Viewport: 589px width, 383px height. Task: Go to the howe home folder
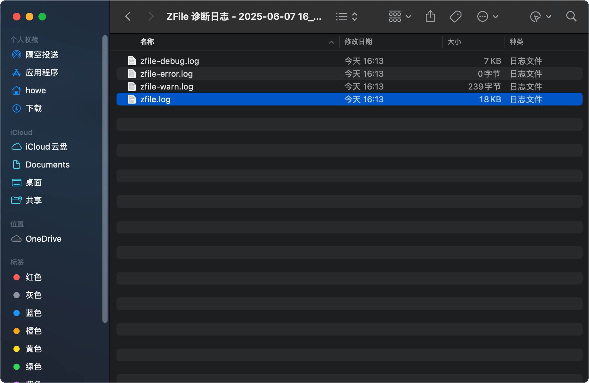pos(29,90)
